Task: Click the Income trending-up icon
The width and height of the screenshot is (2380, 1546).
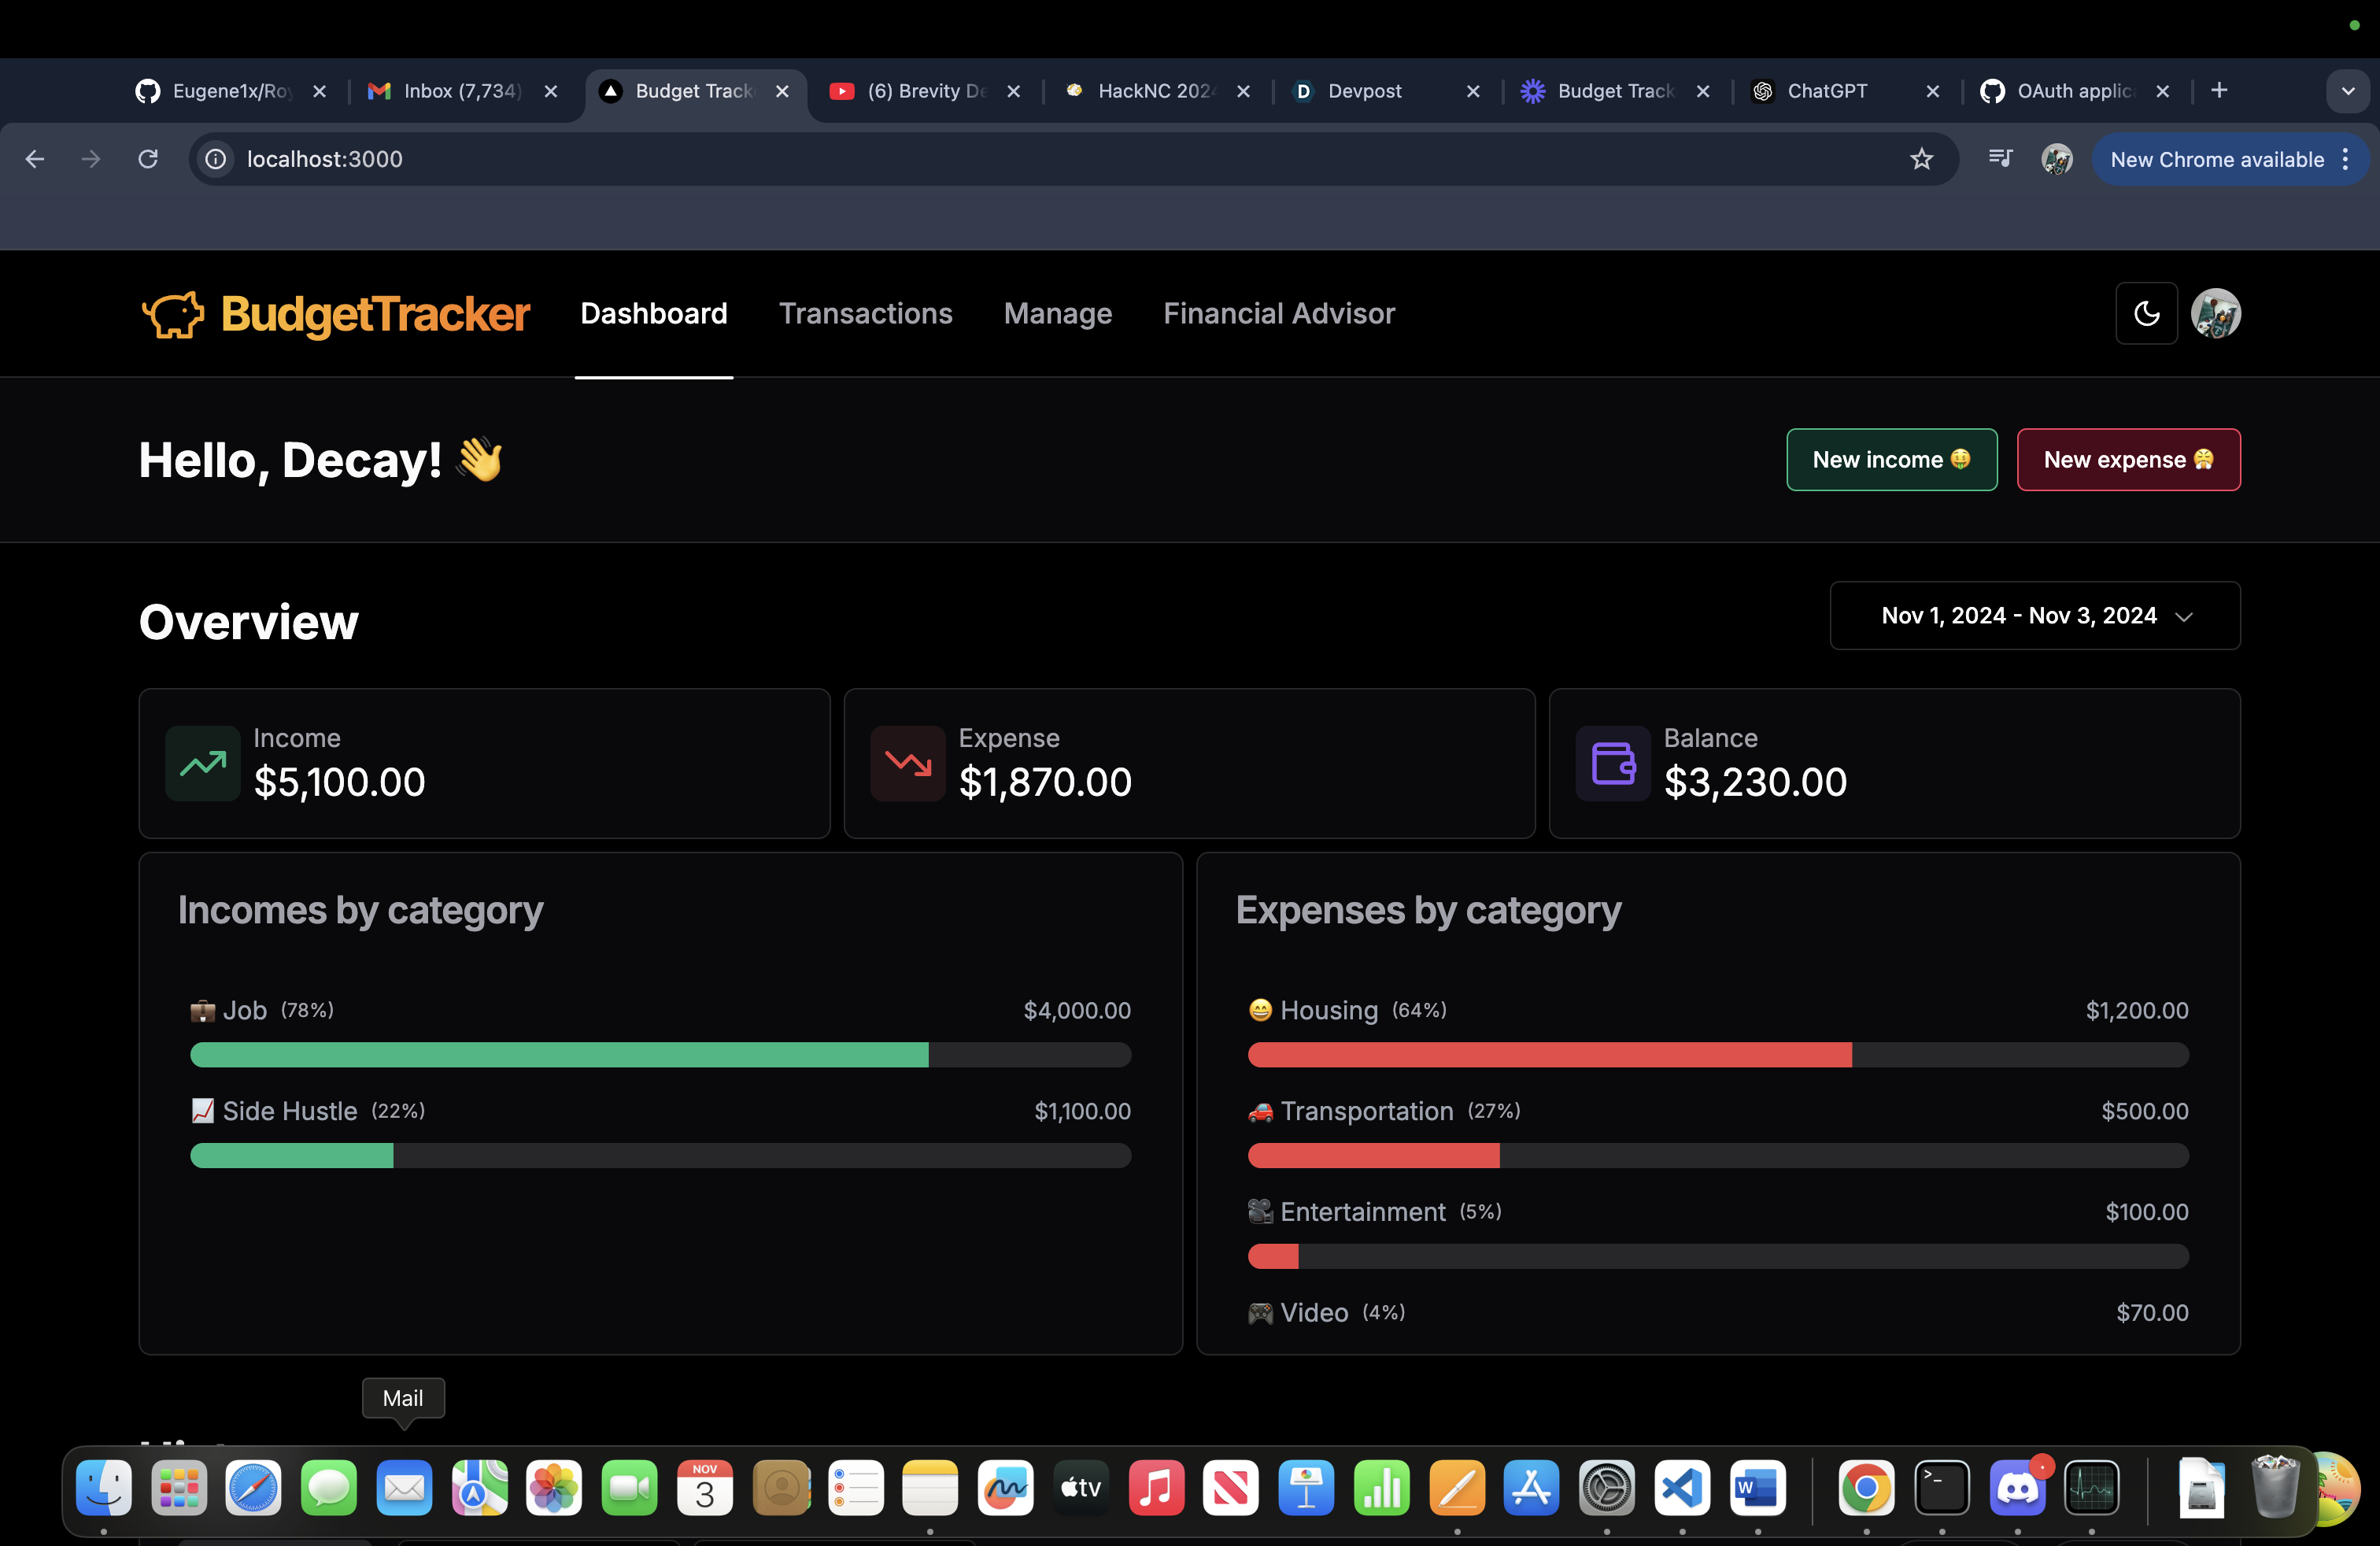Action: (x=203, y=764)
